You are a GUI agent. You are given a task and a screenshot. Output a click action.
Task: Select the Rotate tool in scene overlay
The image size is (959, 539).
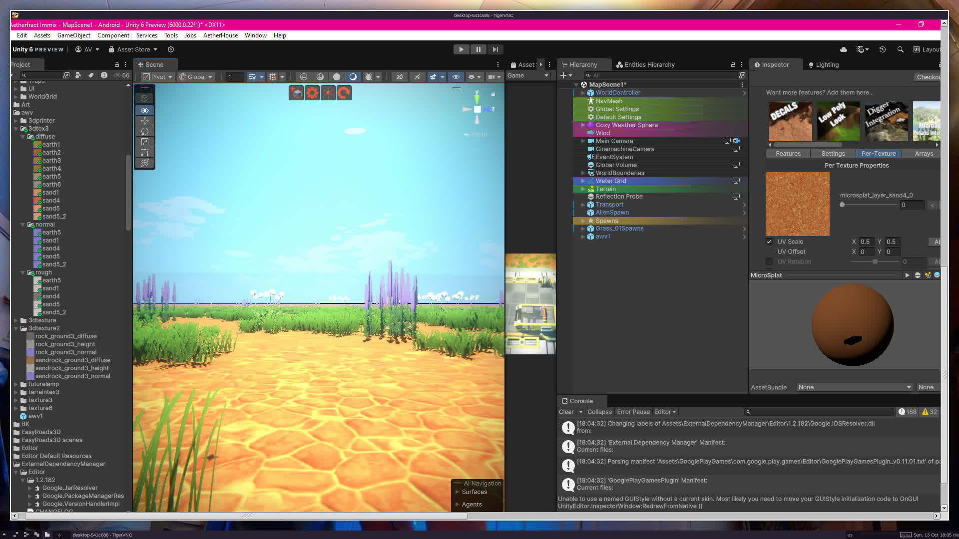pos(145,131)
